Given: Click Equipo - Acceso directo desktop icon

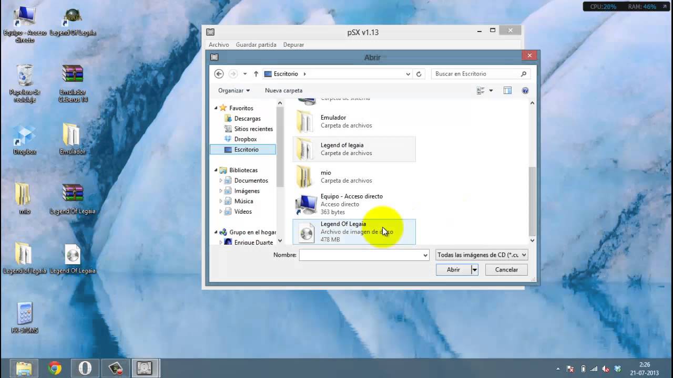Looking at the screenshot, I should click(25, 25).
